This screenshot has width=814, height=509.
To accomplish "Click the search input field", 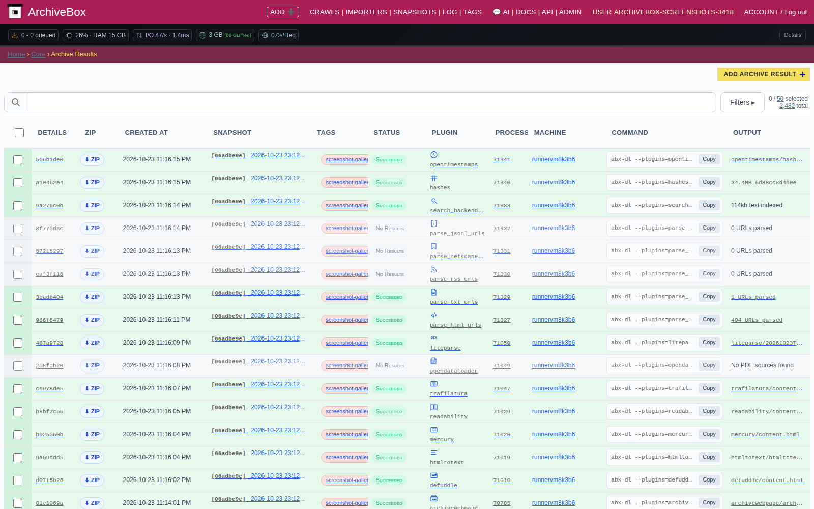I will tap(372, 102).
